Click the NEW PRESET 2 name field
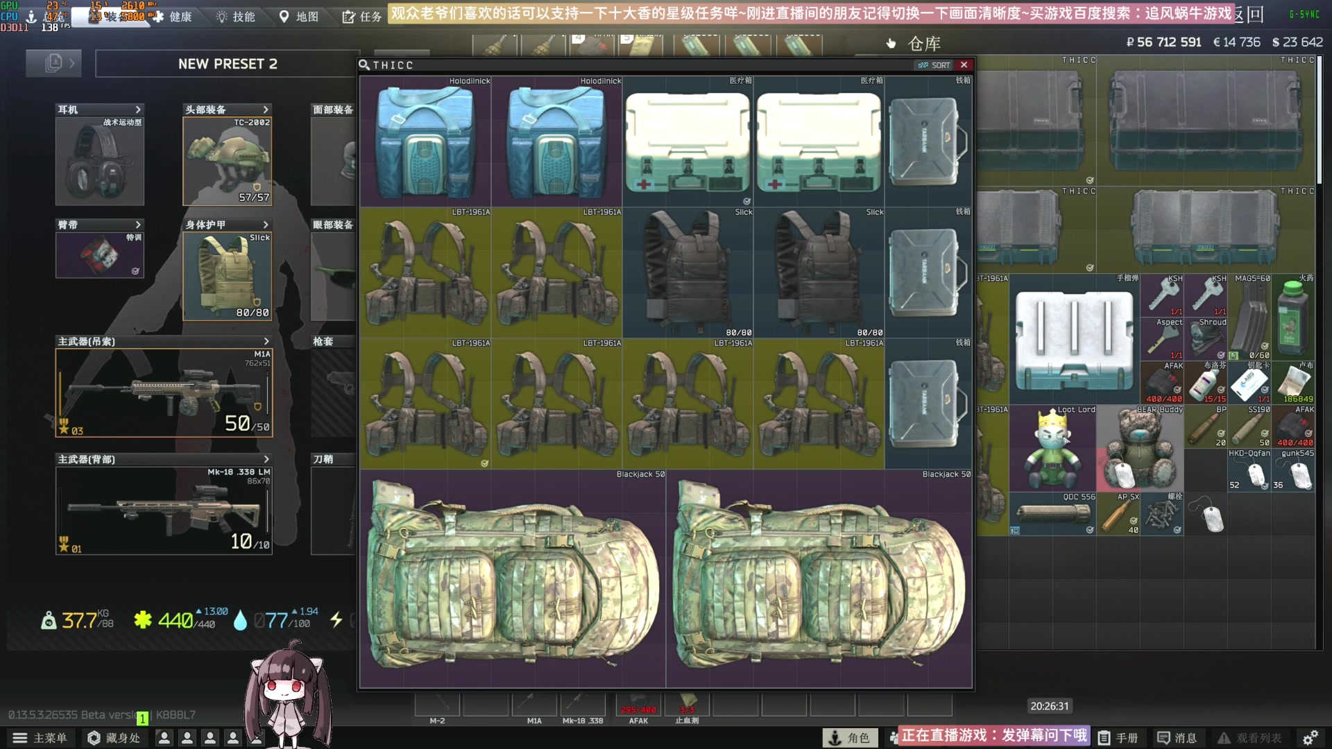This screenshot has width=1332, height=749. [x=228, y=64]
